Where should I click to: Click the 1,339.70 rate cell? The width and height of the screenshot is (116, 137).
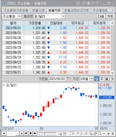(35, 62)
